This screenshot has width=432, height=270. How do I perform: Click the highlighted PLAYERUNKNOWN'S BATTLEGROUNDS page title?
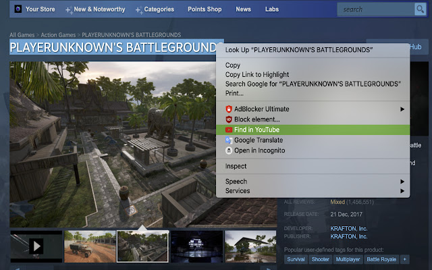tap(117, 47)
